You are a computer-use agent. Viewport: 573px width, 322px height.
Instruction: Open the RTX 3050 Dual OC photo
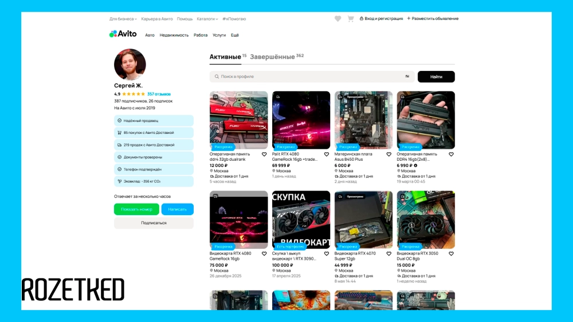tap(426, 220)
